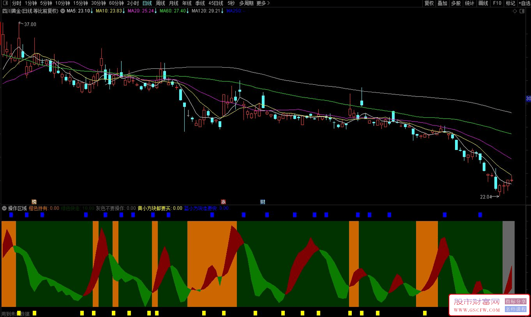The width and height of the screenshot is (531, 317).
Task: Click the 榜 marker icon on the chart
Action: click(34, 202)
